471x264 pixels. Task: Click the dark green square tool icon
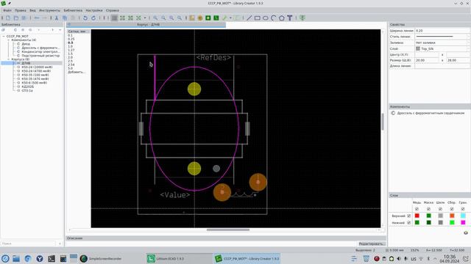[x=216, y=18]
